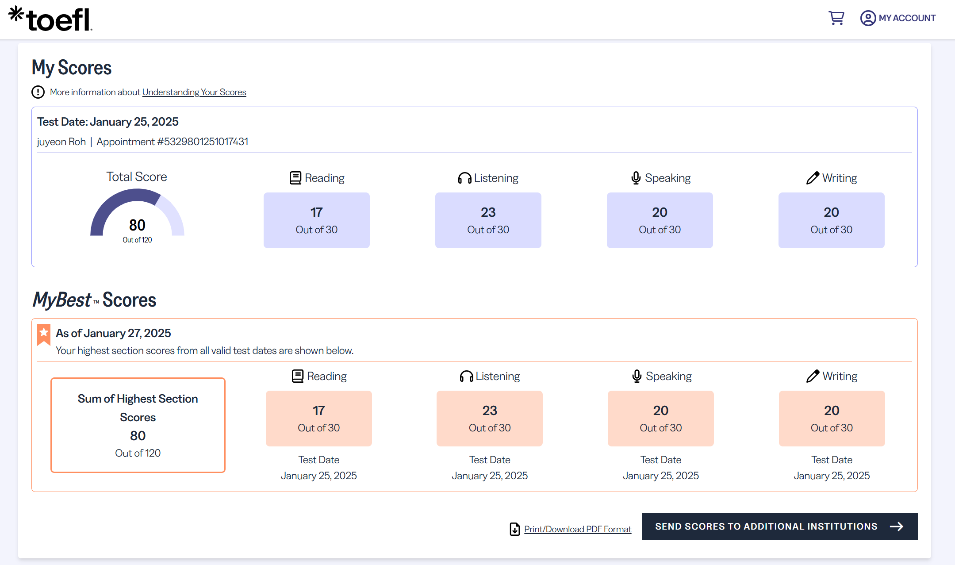Open the shopping cart icon
955x565 pixels.
coord(836,18)
